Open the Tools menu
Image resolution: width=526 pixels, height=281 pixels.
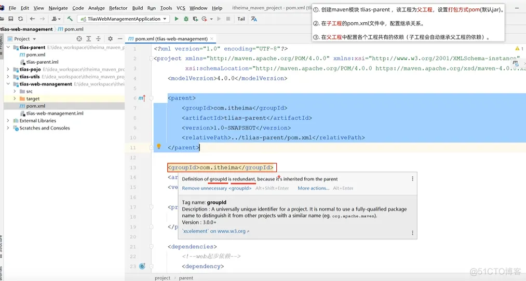point(166,8)
